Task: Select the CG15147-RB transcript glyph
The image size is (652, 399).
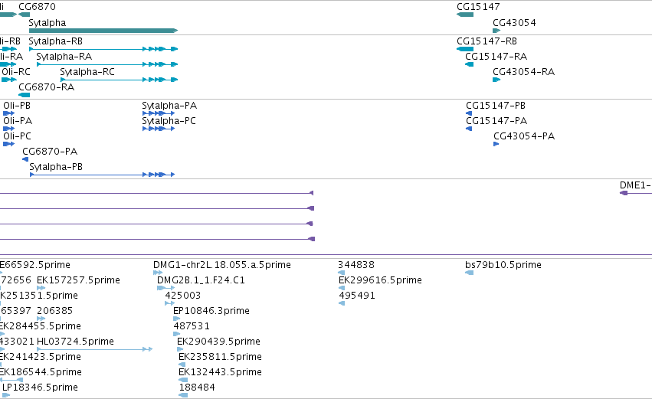Action: pos(465,49)
